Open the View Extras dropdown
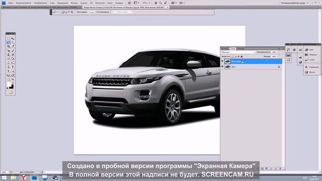 [136, 3]
